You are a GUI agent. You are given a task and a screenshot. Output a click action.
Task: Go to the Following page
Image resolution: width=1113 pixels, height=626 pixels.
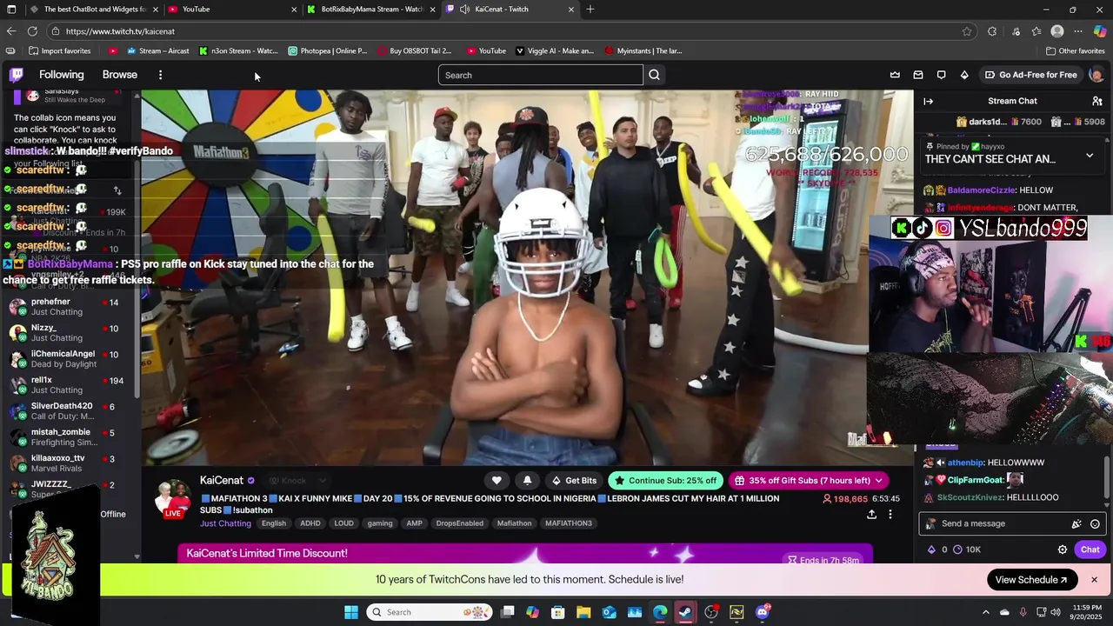tap(62, 75)
